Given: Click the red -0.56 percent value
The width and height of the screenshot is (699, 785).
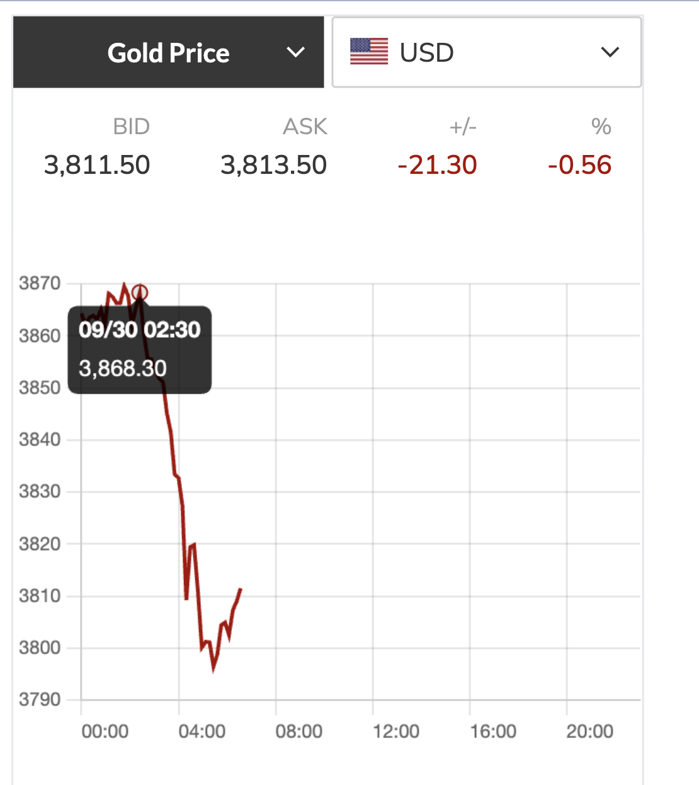Looking at the screenshot, I should point(579,165).
